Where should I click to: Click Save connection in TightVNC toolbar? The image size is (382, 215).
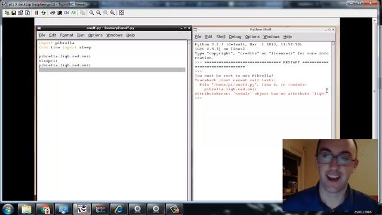[14, 13]
